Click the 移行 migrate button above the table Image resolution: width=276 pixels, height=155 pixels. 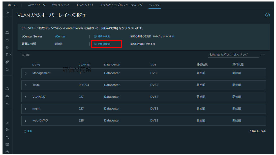pos(26,55)
